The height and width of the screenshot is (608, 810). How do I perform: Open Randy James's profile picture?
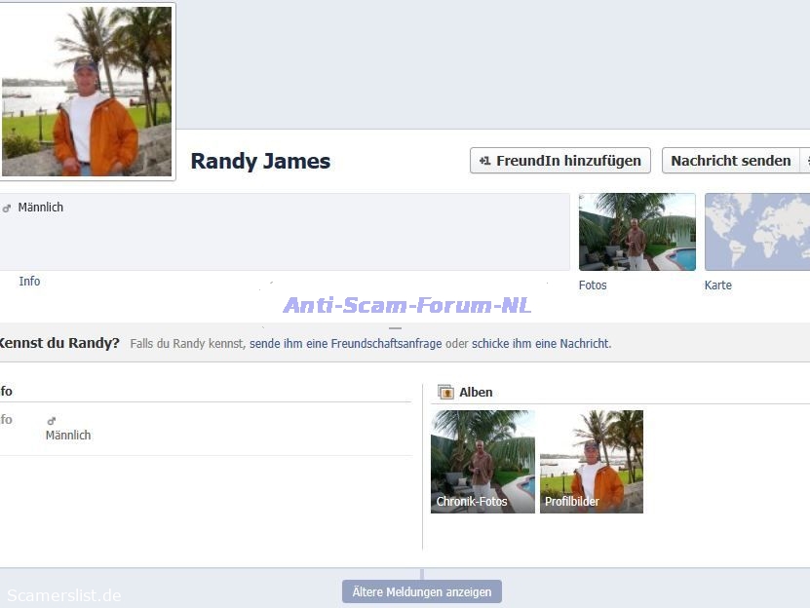click(x=87, y=92)
